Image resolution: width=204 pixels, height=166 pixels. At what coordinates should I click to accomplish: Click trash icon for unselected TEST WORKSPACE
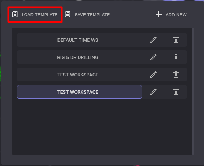tap(176, 75)
